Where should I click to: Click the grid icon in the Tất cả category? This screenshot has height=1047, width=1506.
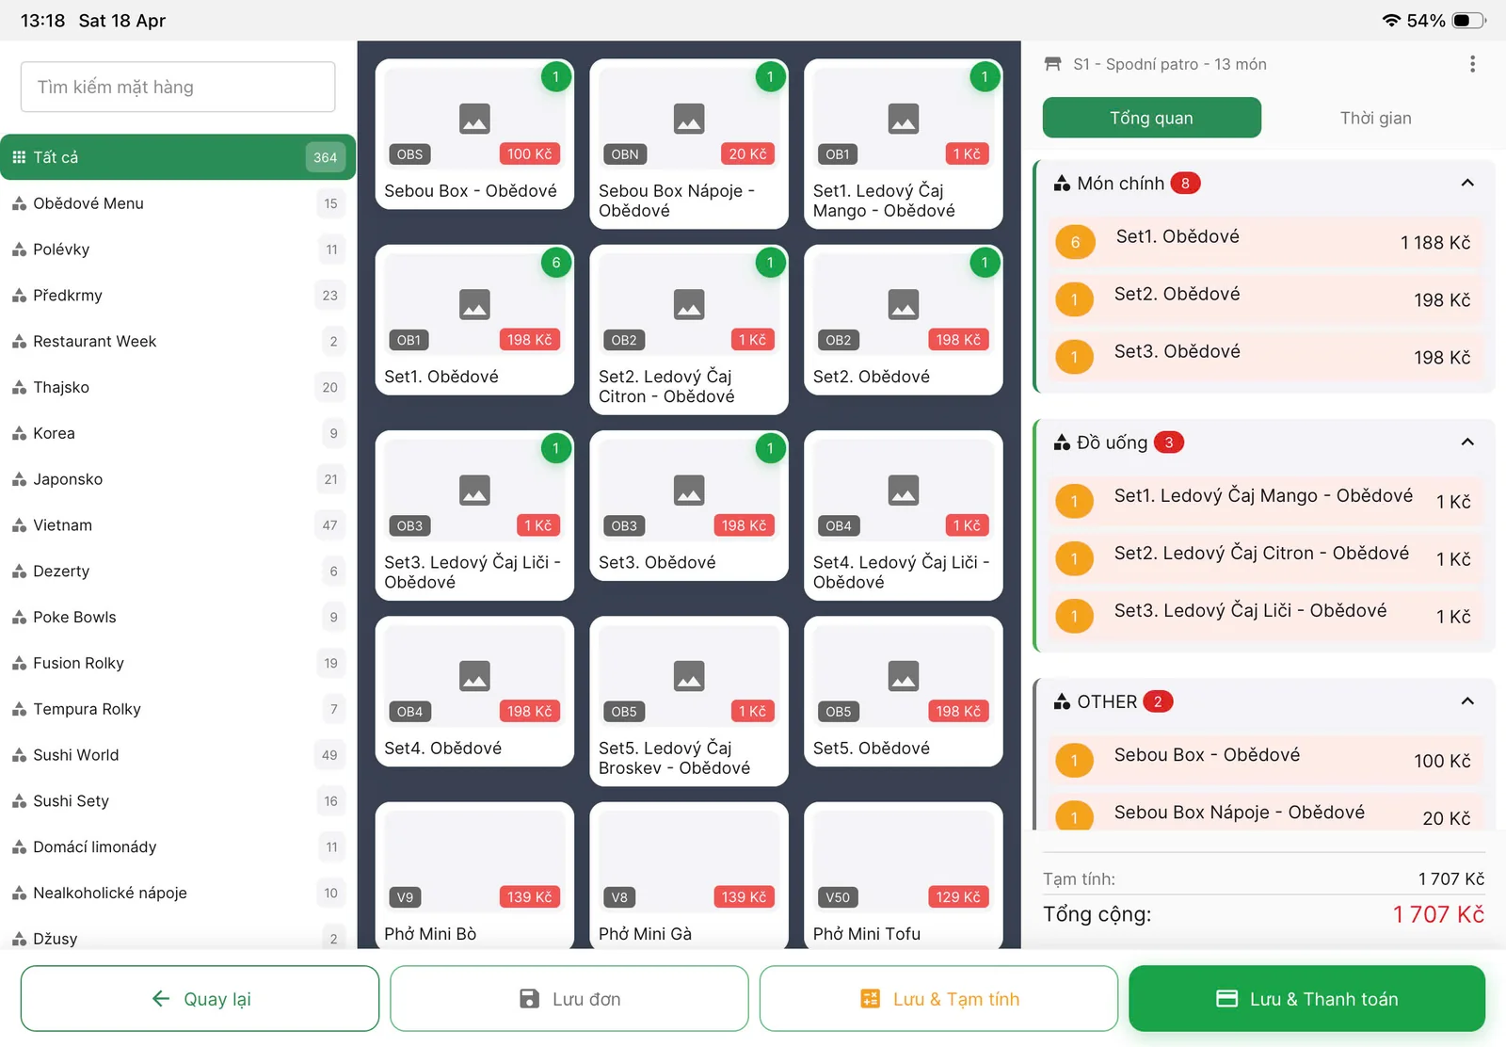click(19, 157)
